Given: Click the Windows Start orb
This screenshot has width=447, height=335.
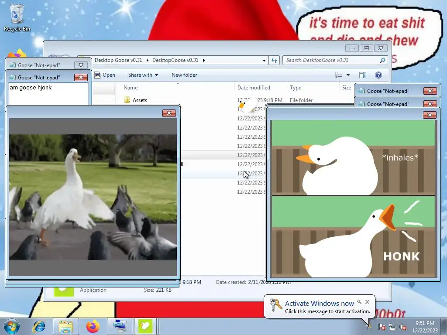Looking at the screenshot, I should (x=12, y=326).
